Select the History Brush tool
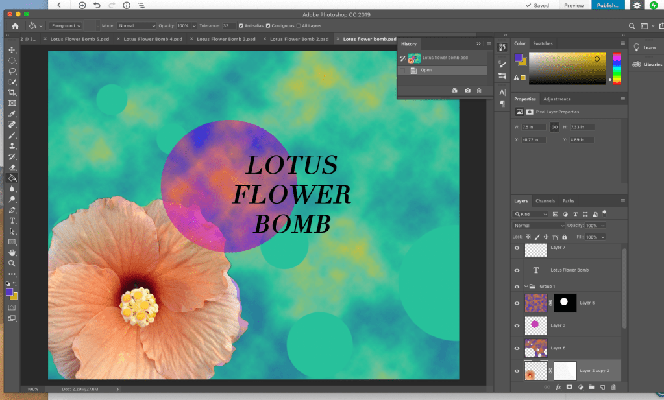 coord(12,157)
